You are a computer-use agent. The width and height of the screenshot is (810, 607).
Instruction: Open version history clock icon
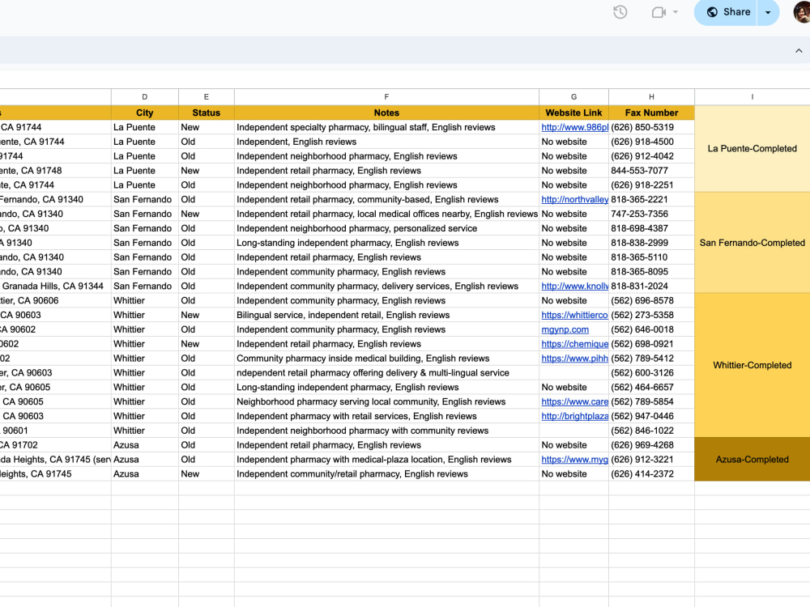[x=620, y=12]
